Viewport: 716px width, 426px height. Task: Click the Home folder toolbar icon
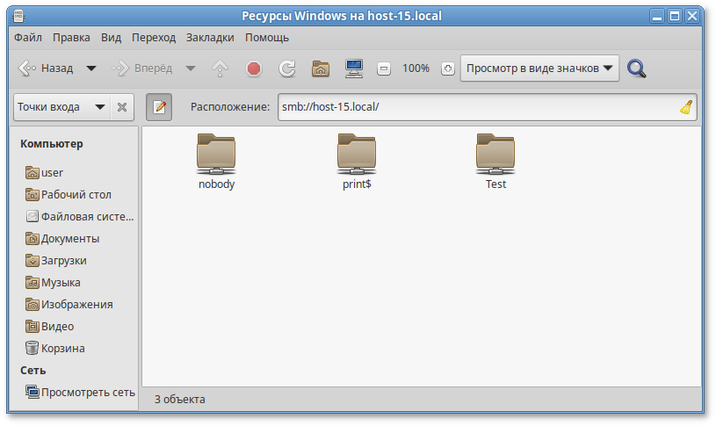tap(321, 69)
